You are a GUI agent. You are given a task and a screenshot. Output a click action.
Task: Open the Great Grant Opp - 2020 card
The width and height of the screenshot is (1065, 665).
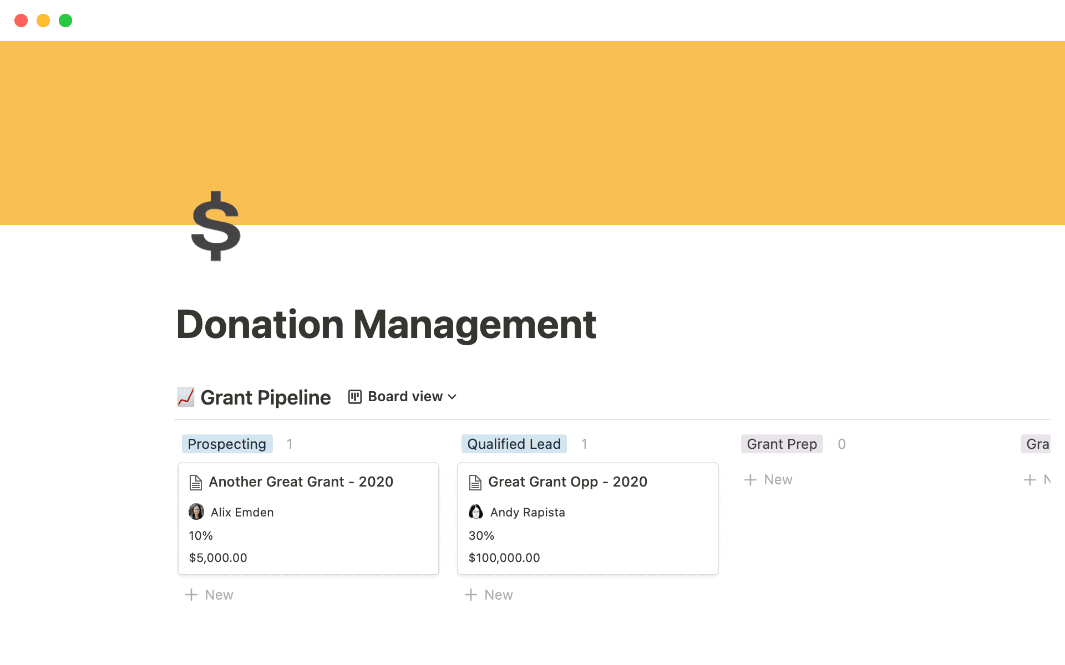point(567,482)
